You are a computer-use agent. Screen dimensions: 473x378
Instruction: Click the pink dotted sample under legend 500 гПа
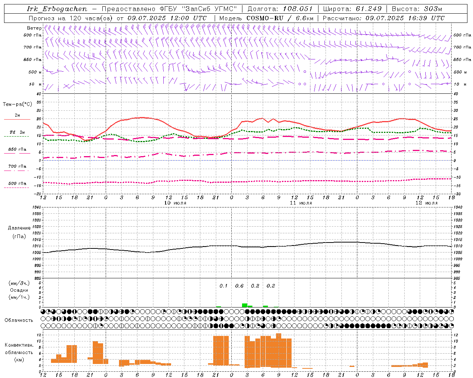[x=16, y=188]
